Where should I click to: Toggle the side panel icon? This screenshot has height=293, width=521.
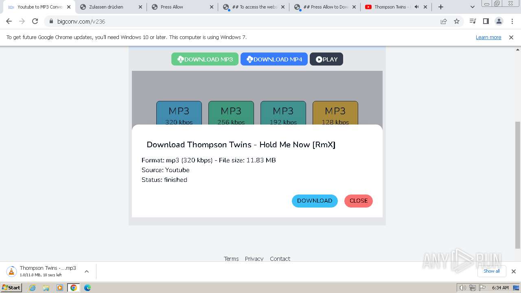(x=486, y=21)
